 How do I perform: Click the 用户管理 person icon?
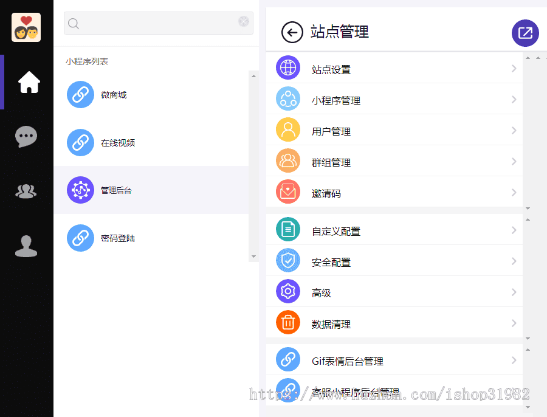pyautogui.click(x=288, y=130)
